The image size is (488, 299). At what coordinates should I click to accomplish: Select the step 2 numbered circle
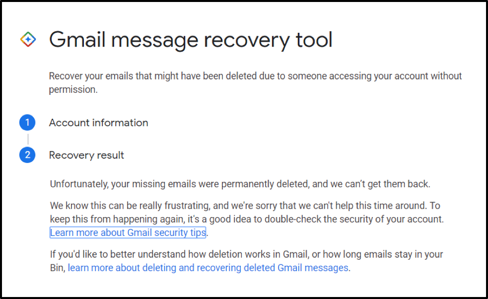click(27, 155)
